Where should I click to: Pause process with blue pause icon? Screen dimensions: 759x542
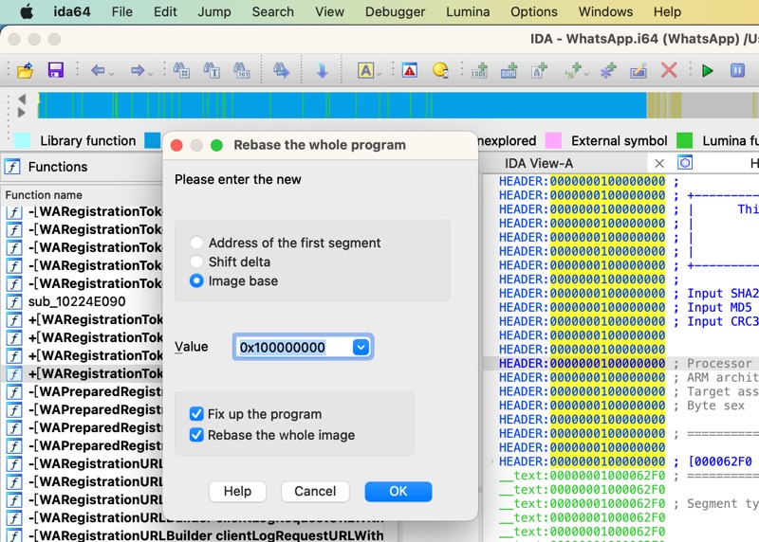tap(737, 70)
